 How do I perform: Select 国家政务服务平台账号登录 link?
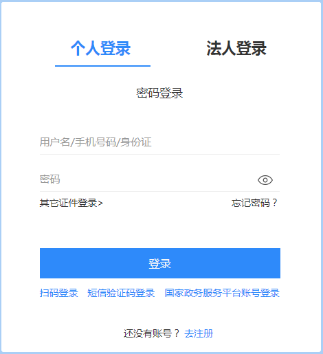pos(222,293)
